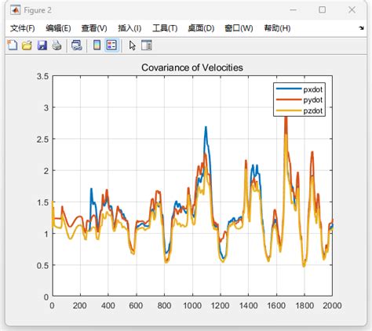Click the MATLAB logo in title bar
Viewport: 372px width, 331px height.
[x=16, y=10]
